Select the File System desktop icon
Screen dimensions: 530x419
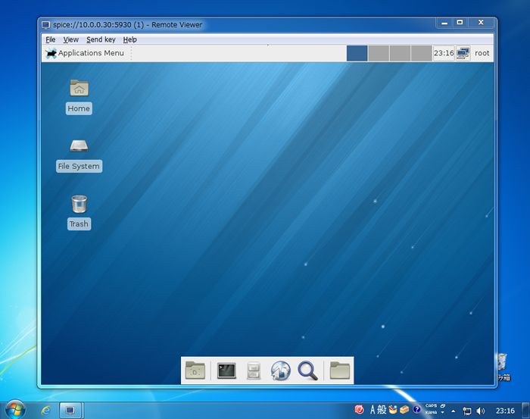pos(79,155)
